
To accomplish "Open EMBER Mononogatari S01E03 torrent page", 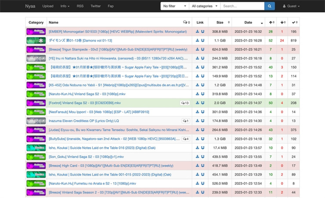I will (x=117, y=32).
